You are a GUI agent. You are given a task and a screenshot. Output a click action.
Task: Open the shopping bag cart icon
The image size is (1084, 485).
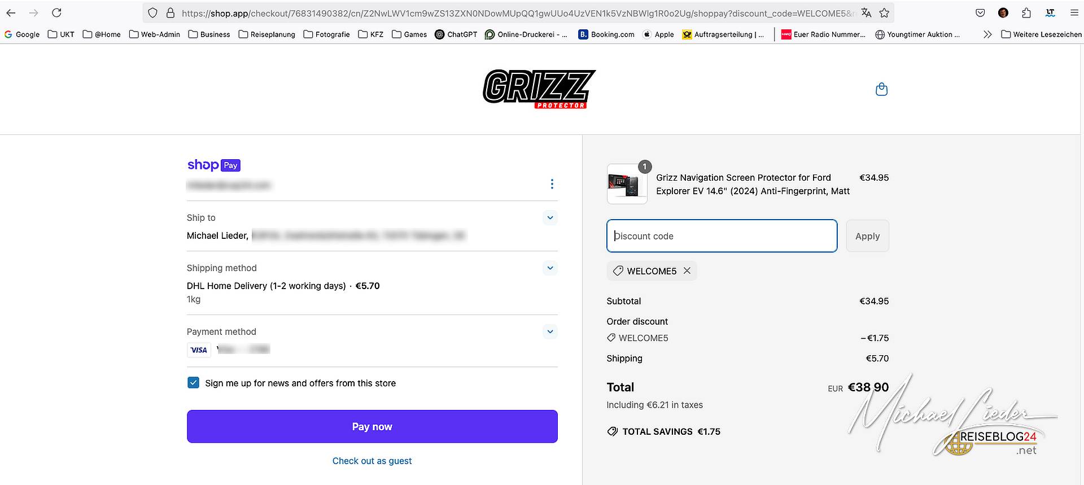pos(881,89)
